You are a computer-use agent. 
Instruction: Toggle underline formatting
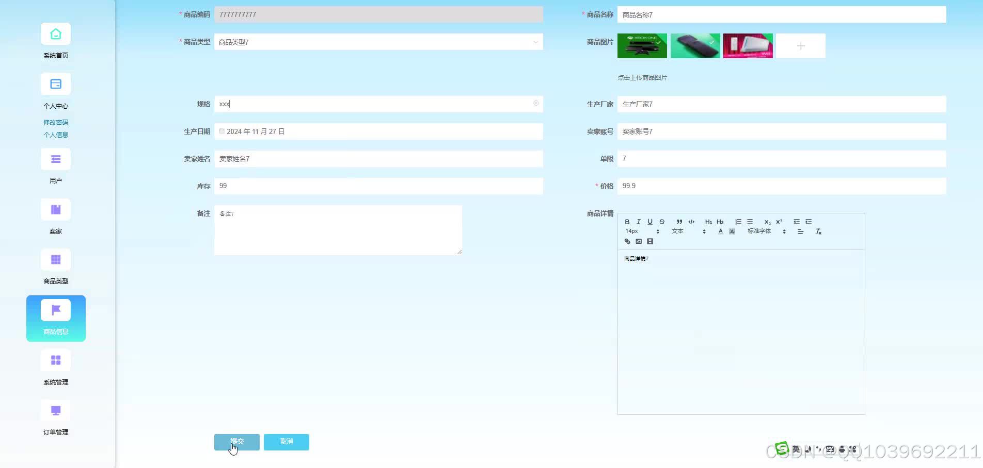pos(649,222)
